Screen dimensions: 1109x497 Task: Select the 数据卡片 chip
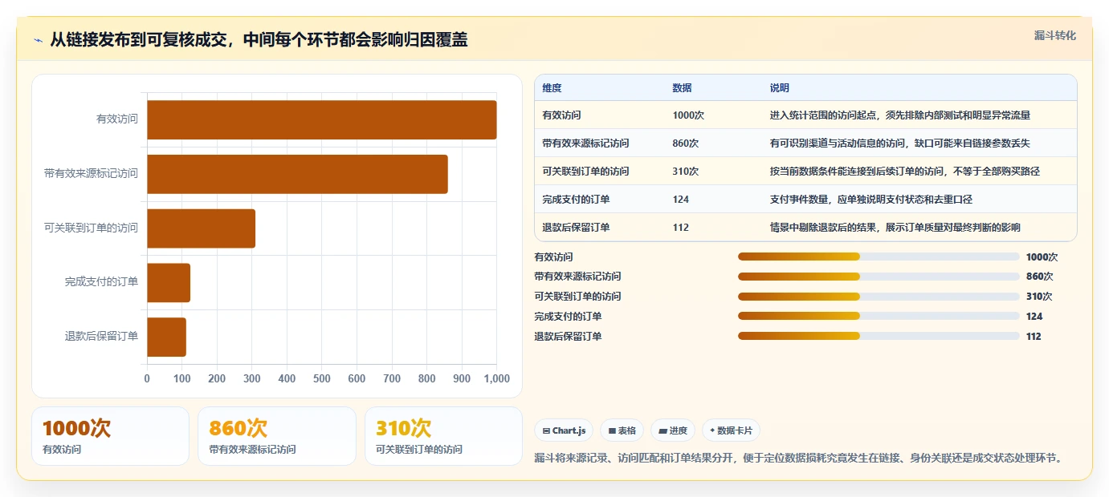(x=731, y=430)
